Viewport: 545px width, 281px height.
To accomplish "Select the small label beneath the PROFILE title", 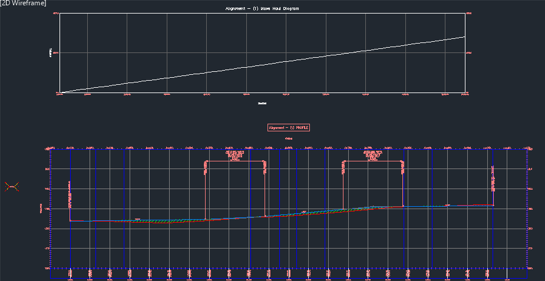I will pos(289,138).
